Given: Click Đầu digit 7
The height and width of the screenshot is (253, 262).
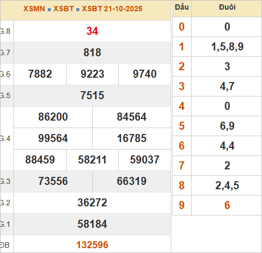Looking at the screenshot, I should pyautogui.click(x=181, y=166).
